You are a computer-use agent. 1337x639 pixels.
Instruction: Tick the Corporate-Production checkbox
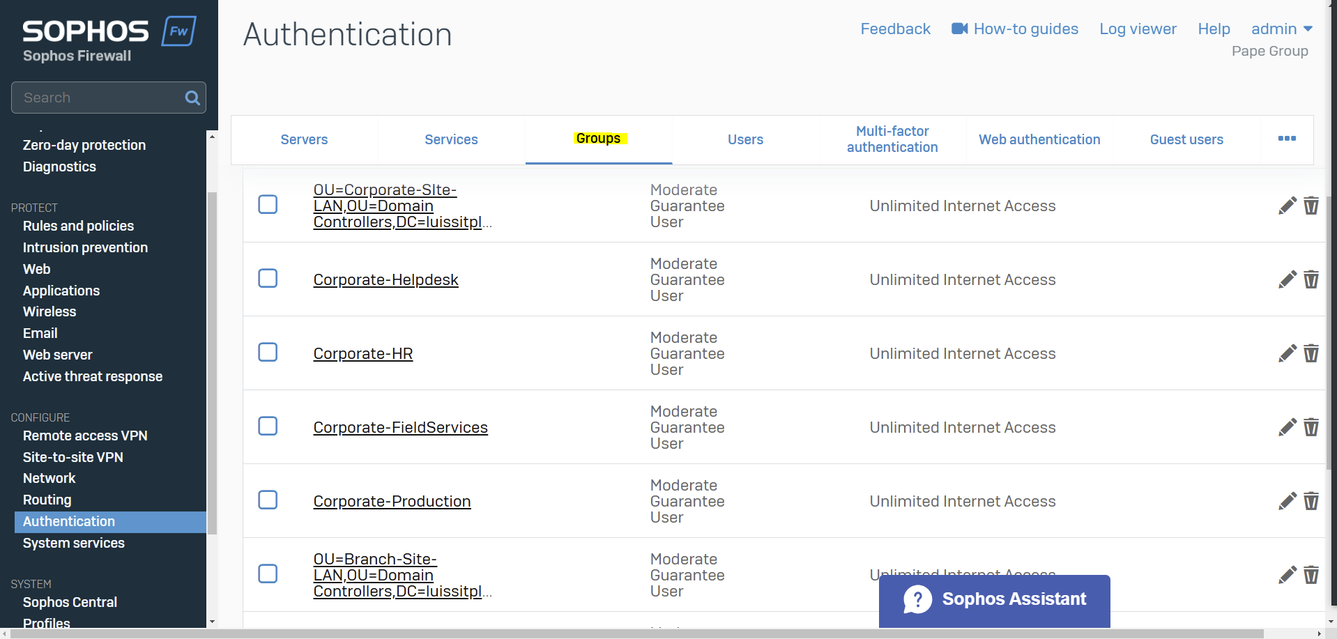(x=268, y=500)
